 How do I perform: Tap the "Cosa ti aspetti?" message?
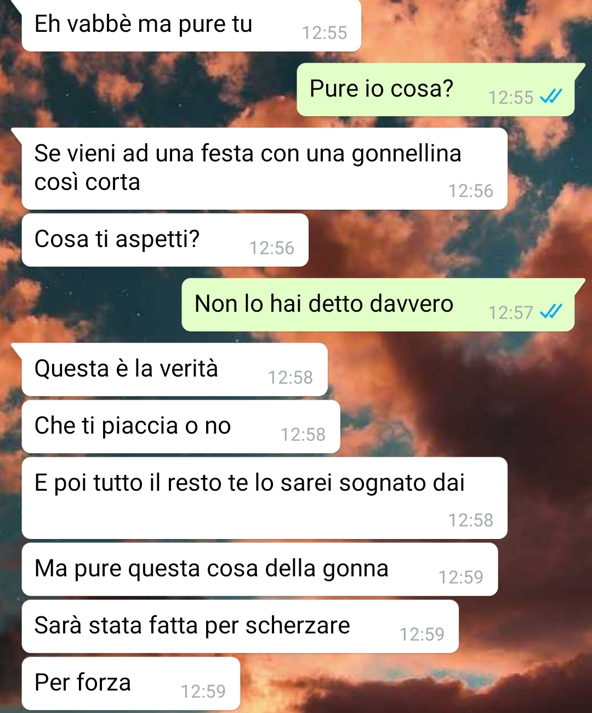tap(165, 240)
